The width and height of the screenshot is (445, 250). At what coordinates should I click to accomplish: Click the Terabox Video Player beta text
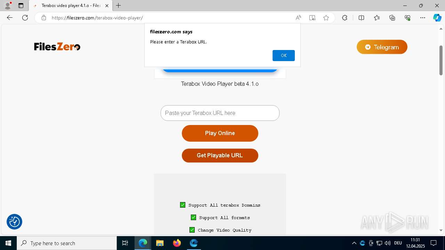coord(220,84)
